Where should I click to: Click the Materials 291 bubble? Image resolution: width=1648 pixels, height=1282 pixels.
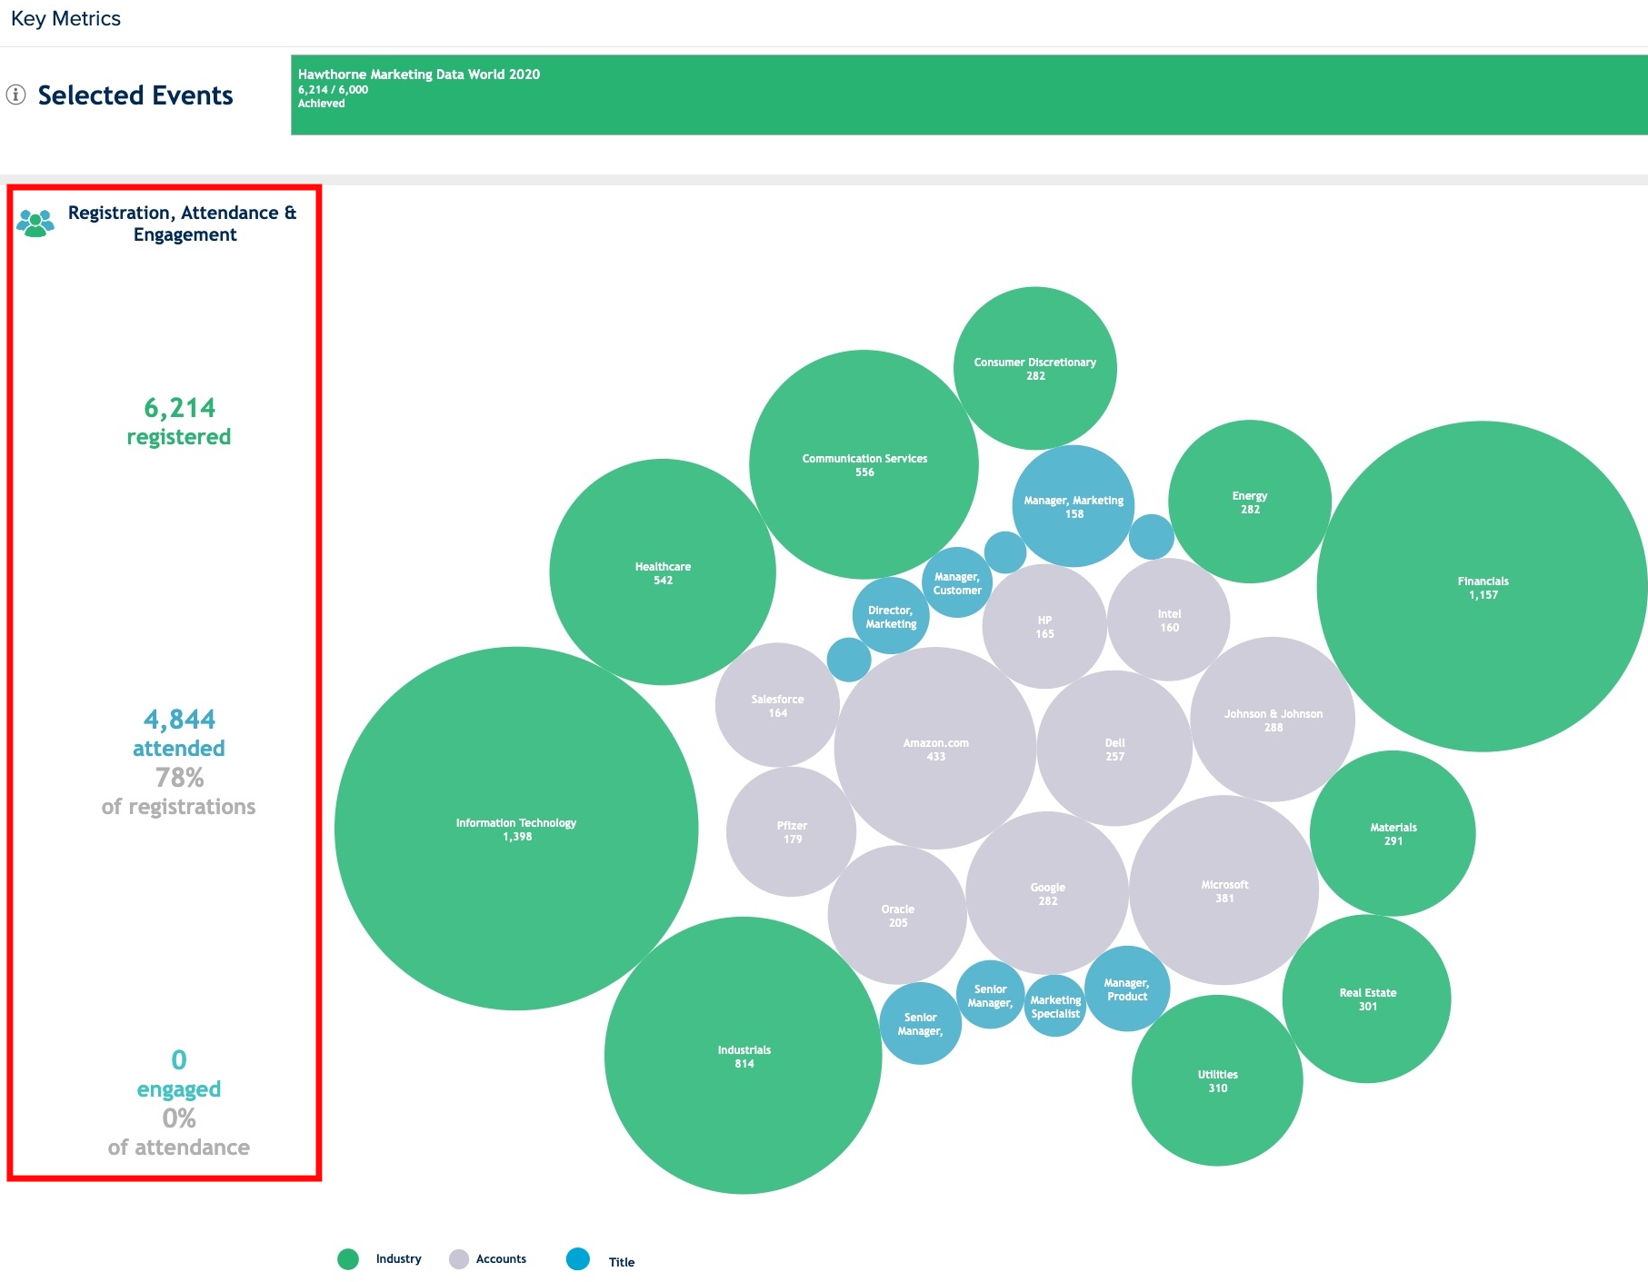coord(1393,833)
